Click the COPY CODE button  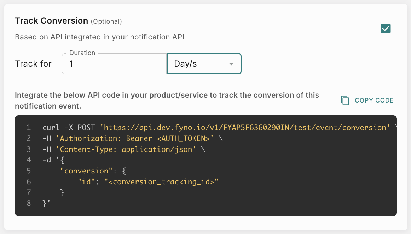374,100
